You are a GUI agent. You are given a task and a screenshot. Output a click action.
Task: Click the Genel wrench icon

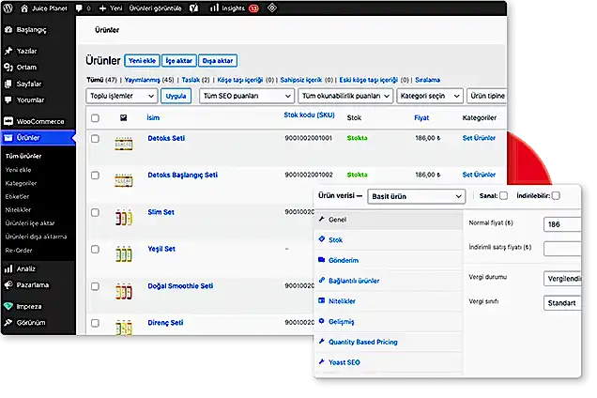322,219
